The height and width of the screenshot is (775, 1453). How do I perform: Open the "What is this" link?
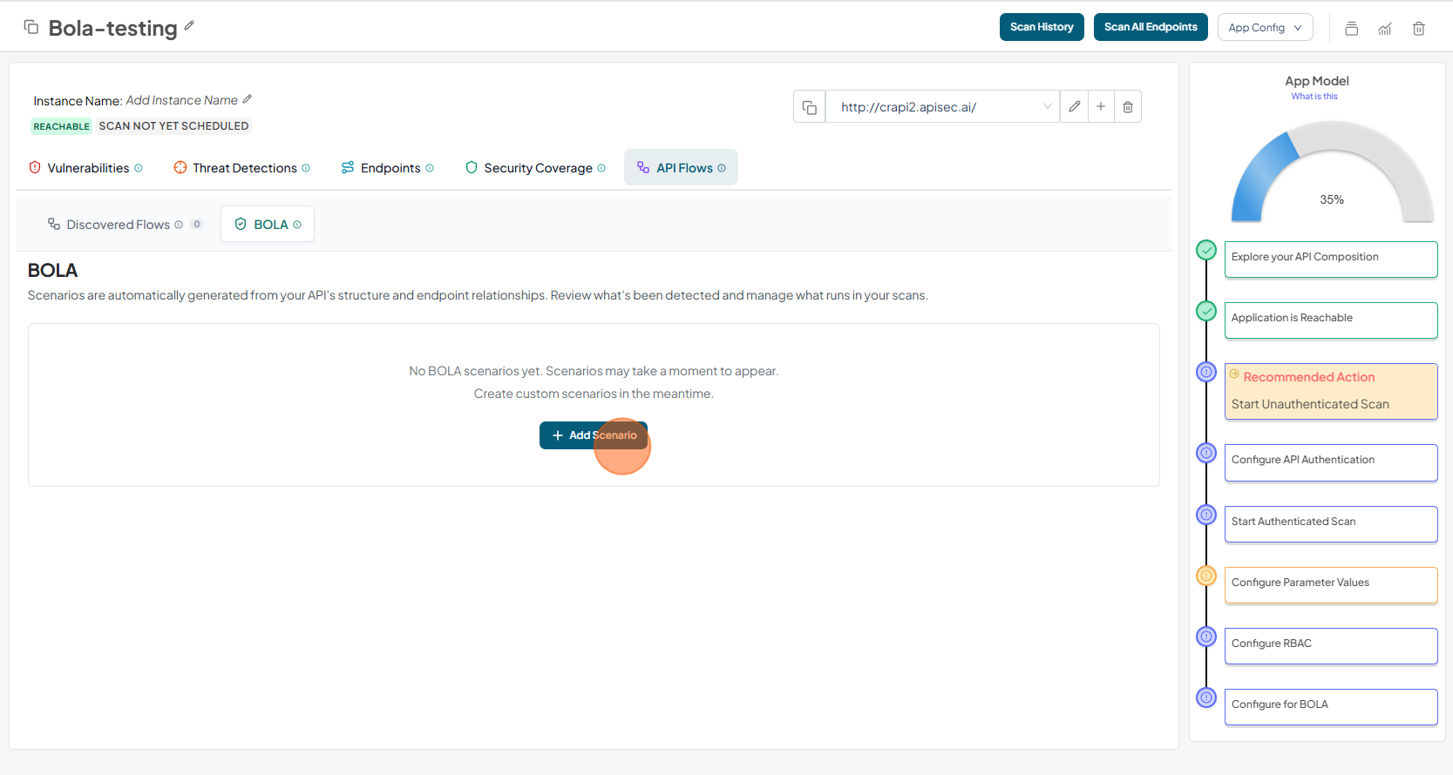(x=1314, y=97)
